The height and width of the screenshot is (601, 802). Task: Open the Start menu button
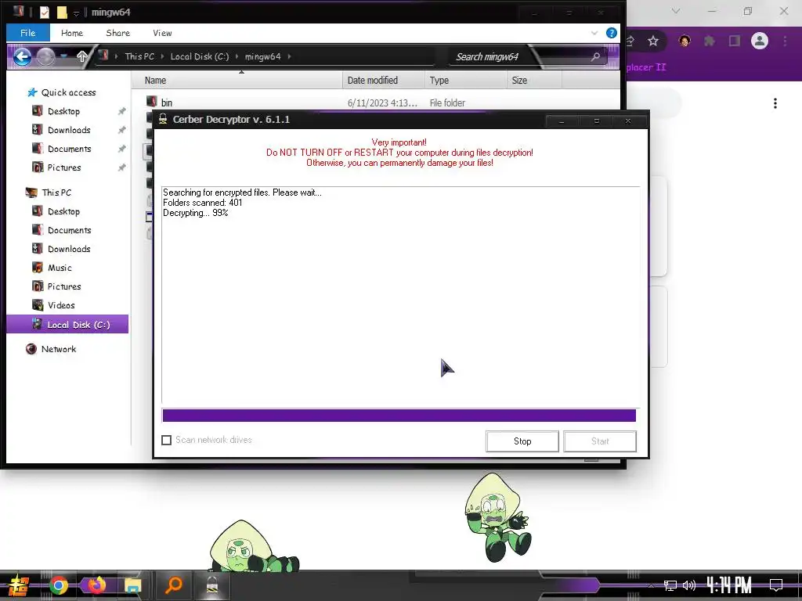click(x=19, y=585)
